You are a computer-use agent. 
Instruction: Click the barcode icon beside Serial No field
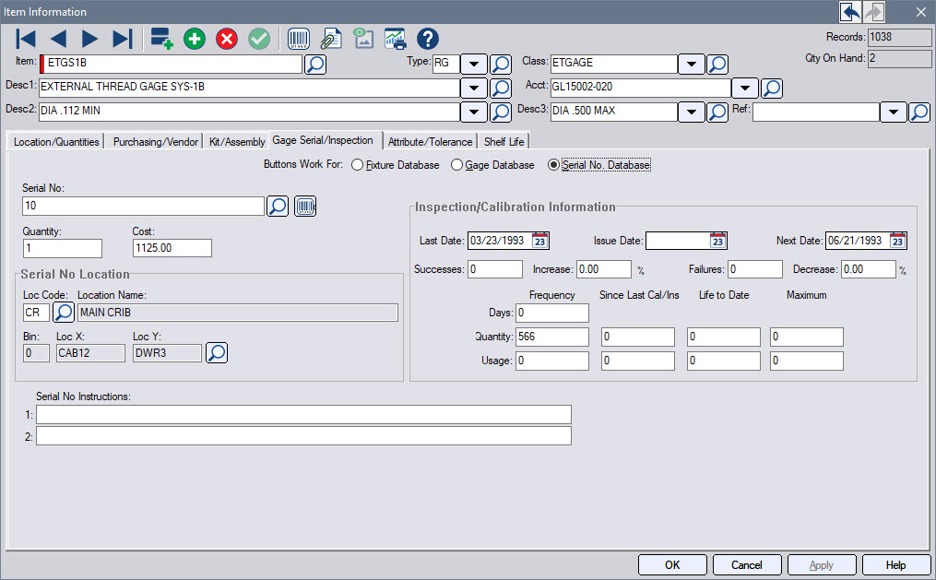click(x=304, y=206)
